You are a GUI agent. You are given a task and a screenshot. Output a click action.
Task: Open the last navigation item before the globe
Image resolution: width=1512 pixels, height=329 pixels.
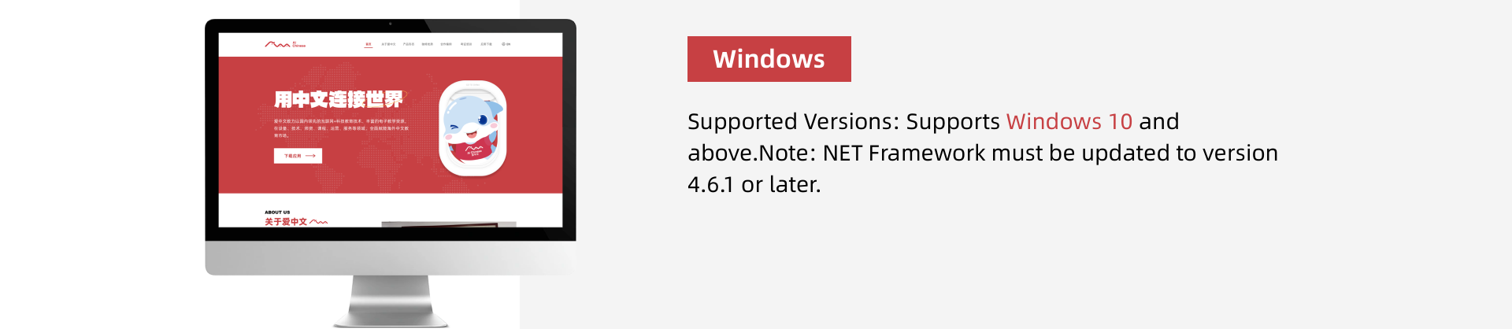(x=487, y=44)
